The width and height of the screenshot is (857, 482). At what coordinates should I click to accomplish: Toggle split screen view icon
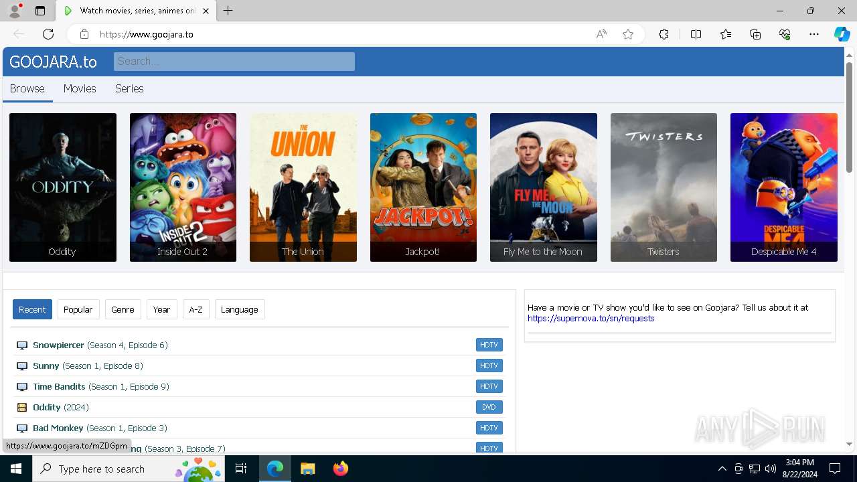point(696,34)
